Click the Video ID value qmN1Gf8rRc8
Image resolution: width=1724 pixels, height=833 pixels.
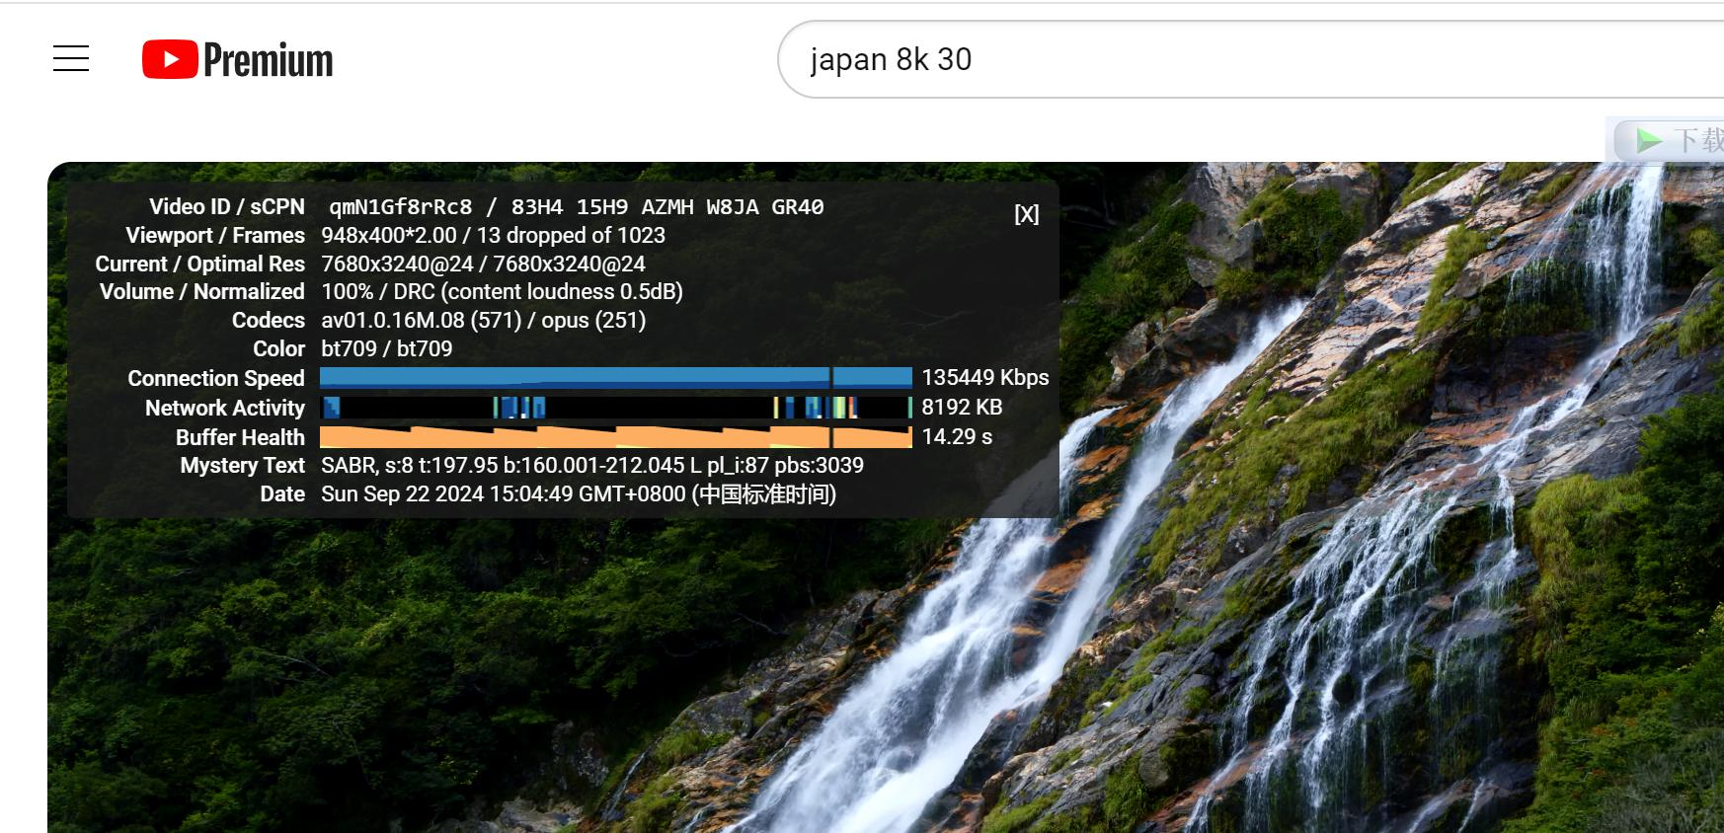click(400, 207)
